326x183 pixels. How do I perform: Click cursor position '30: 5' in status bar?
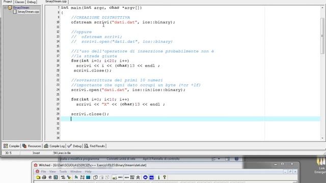[x=8, y=153]
